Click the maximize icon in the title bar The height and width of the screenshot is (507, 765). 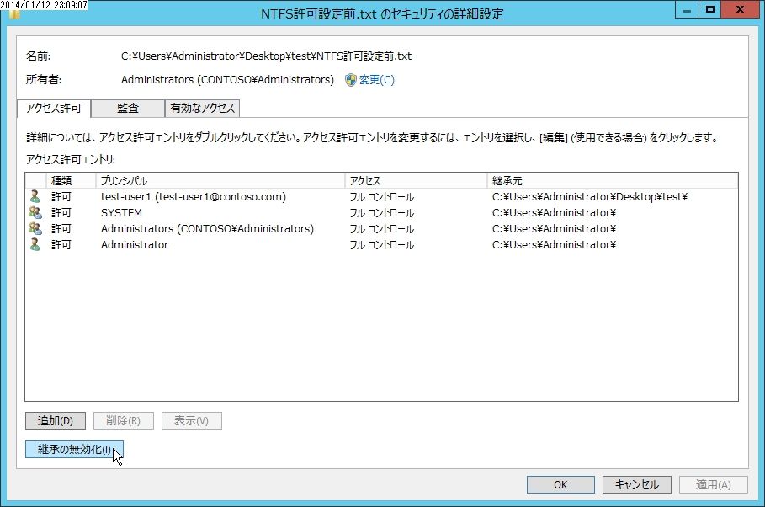coord(709,10)
